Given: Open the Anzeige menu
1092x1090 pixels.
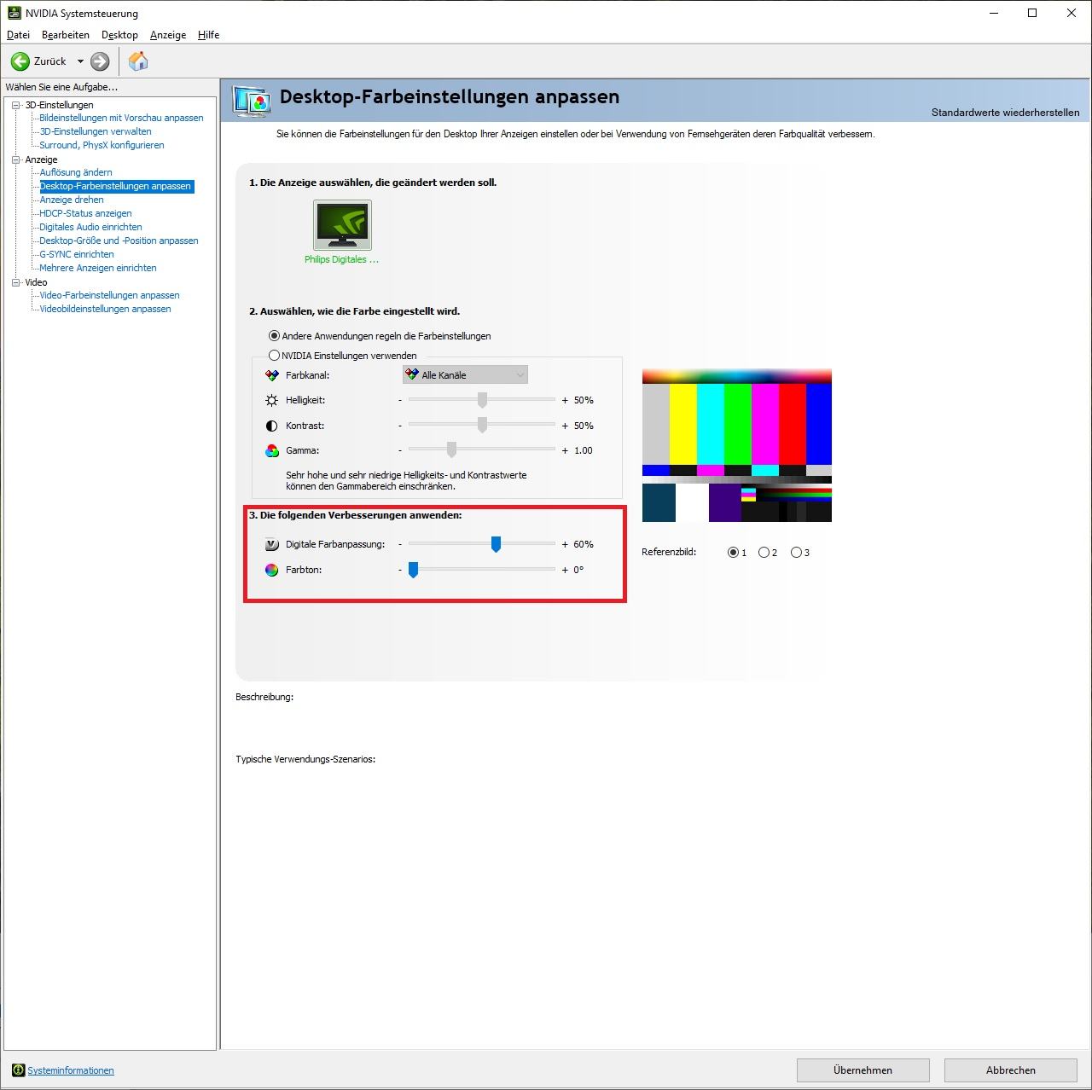Looking at the screenshot, I should [x=168, y=35].
